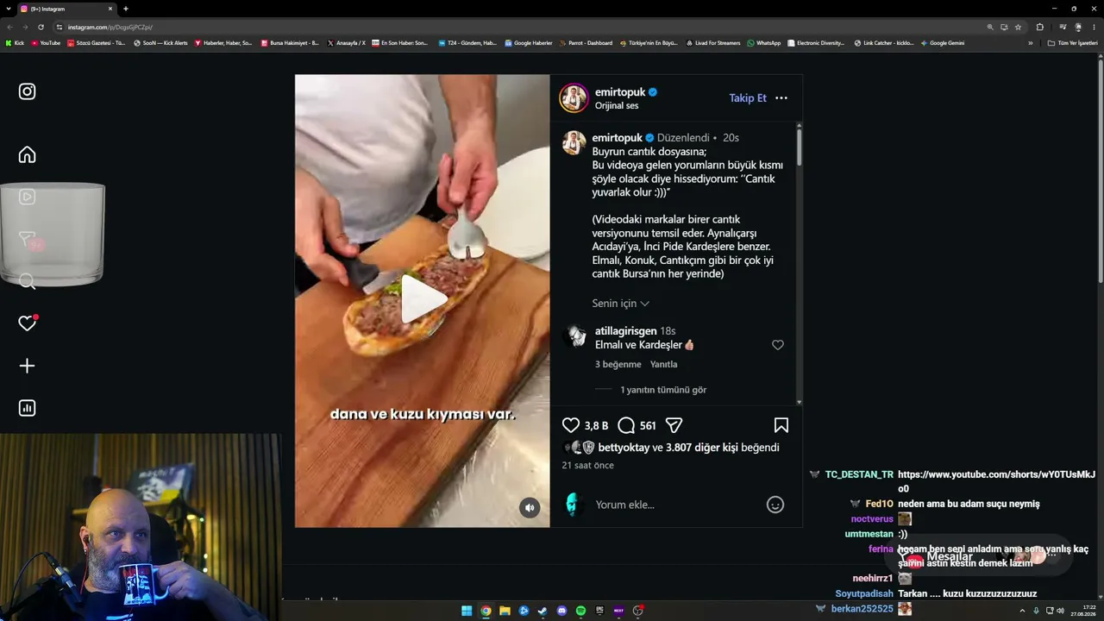Create new post with plus icon
Screen dimensions: 1104x621
coord(28,366)
